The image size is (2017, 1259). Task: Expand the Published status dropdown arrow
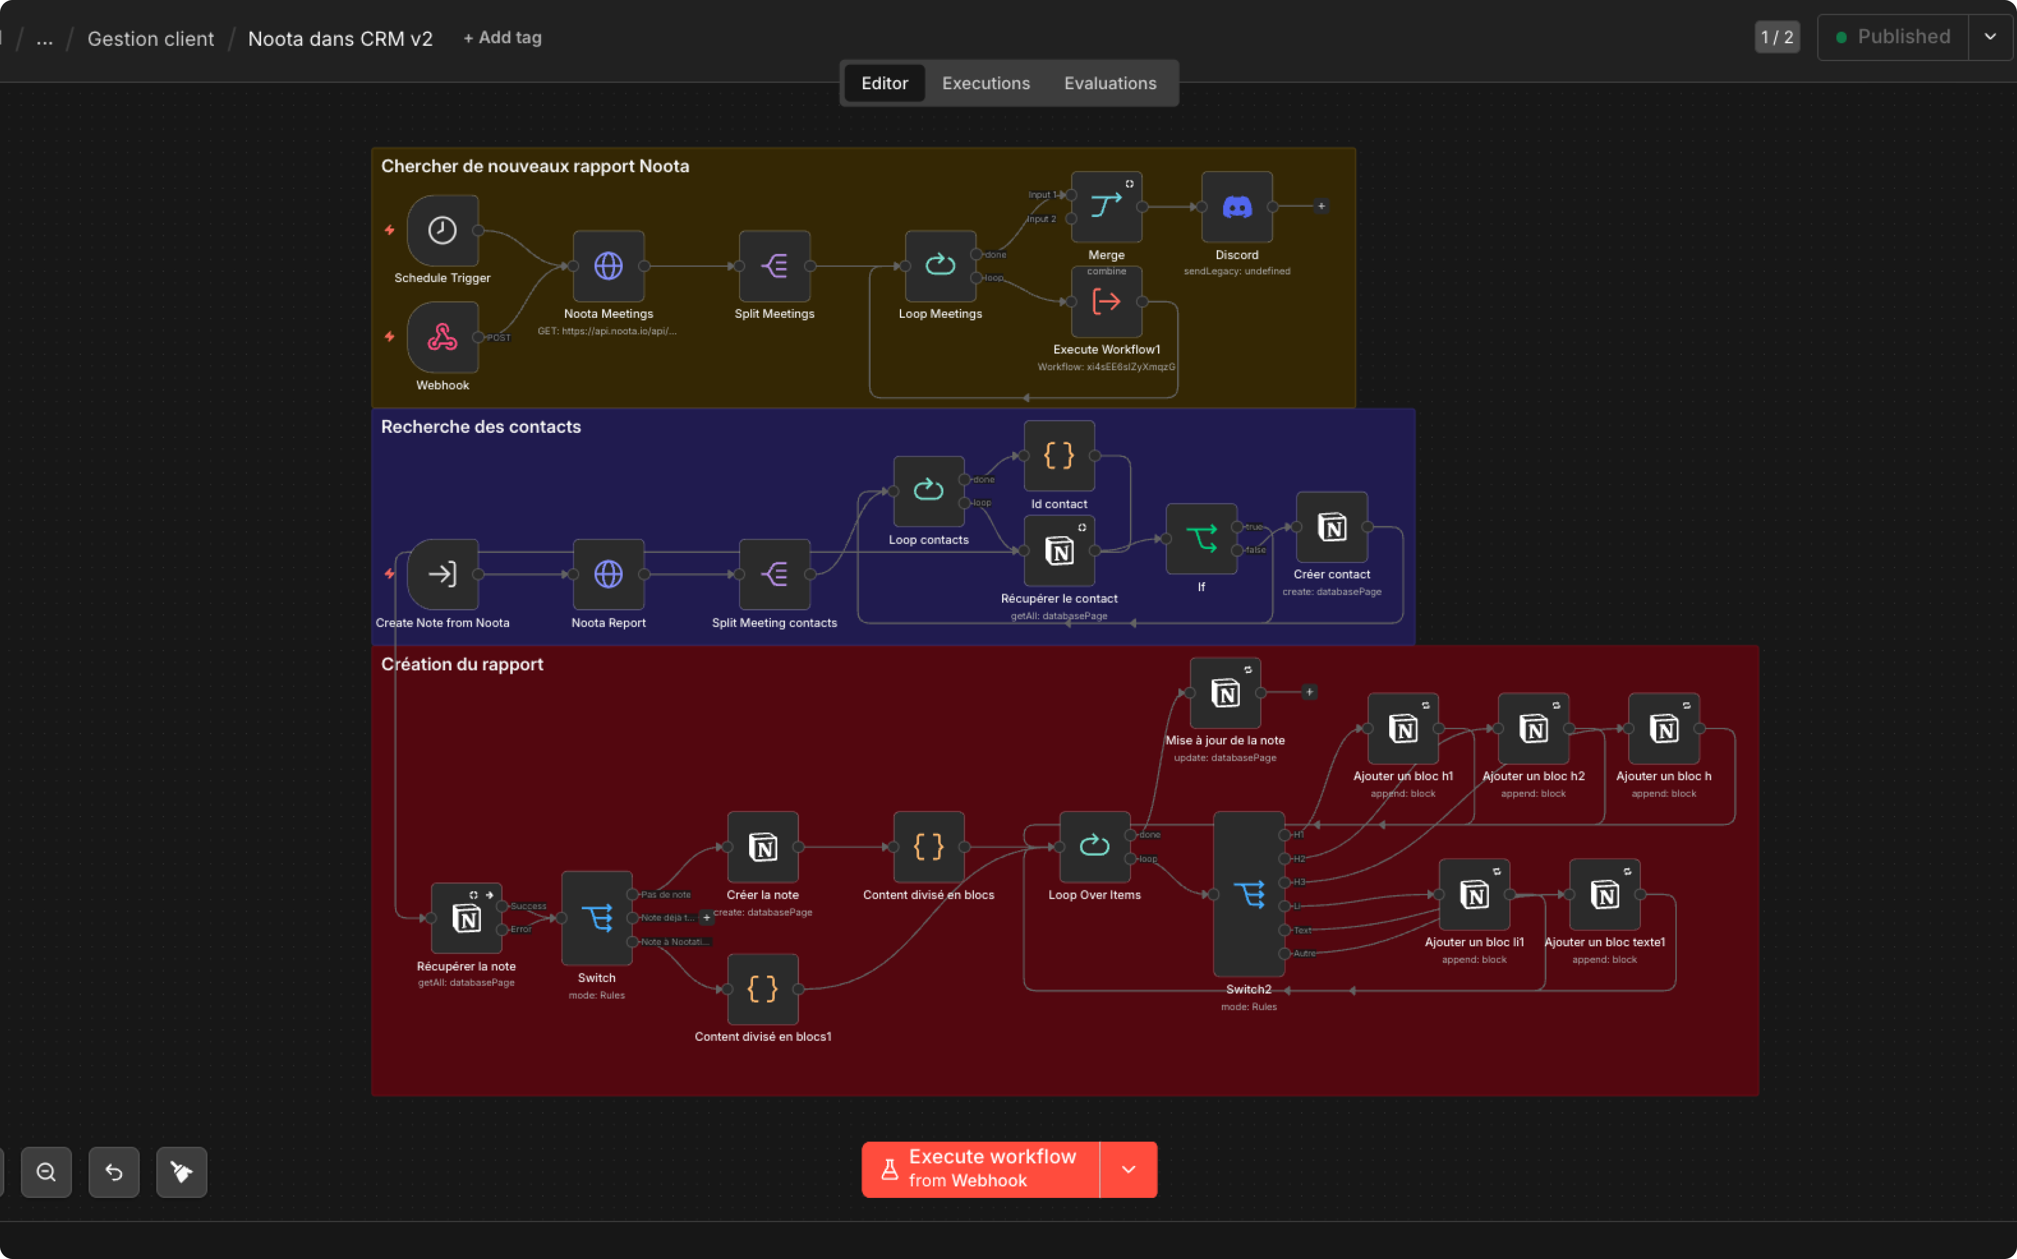(1990, 36)
